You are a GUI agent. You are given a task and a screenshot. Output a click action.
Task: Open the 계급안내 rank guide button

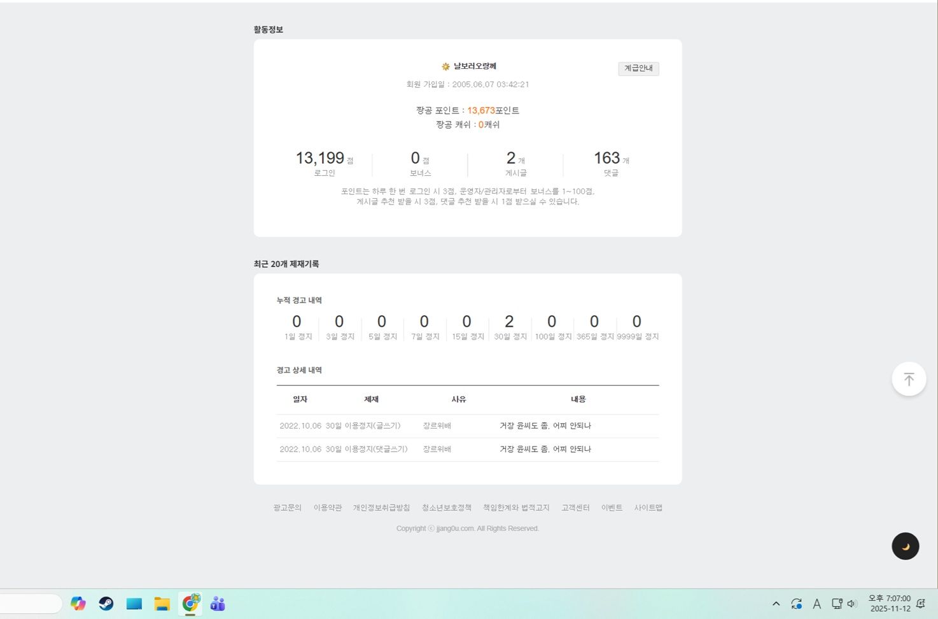[638, 68]
